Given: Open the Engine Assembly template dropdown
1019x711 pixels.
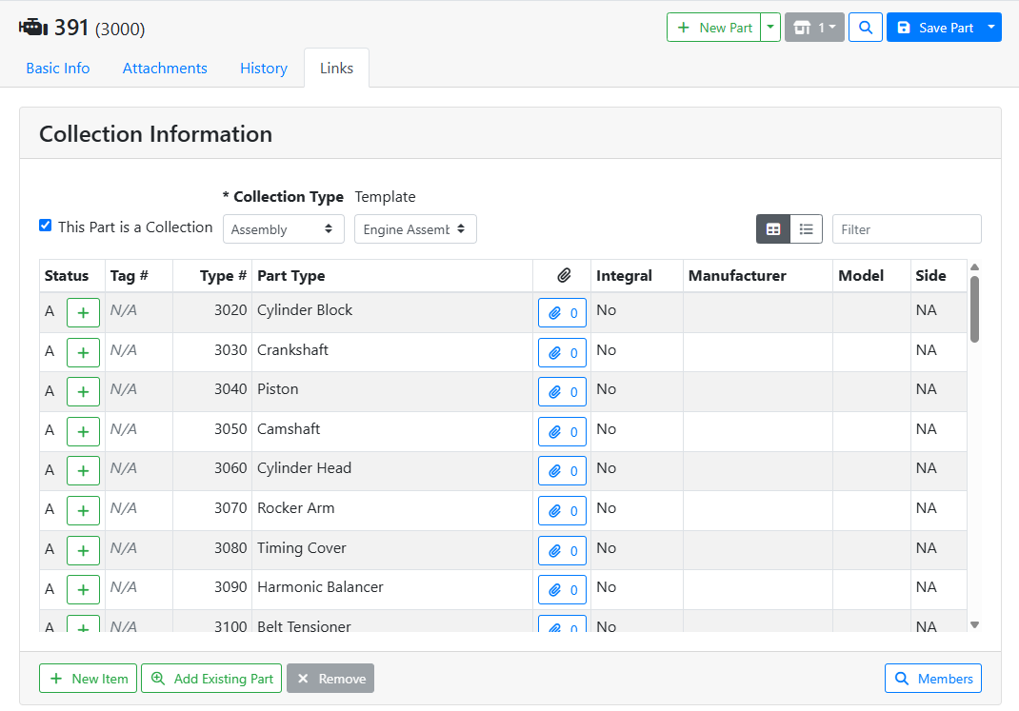Looking at the screenshot, I should tap(415, 229).
